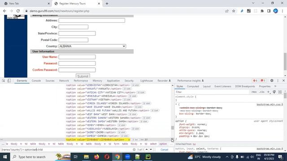Click the browser back arrow

(4, 11)
